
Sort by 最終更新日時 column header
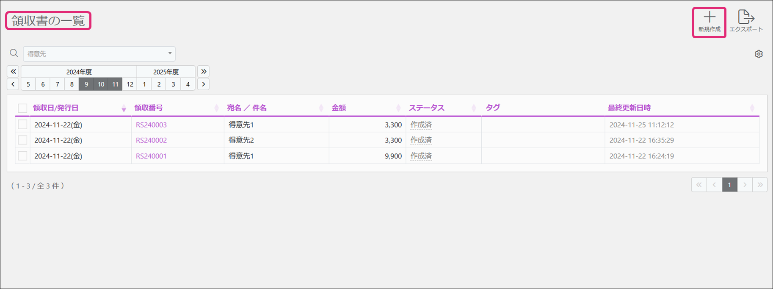click(x=629, y=108)
